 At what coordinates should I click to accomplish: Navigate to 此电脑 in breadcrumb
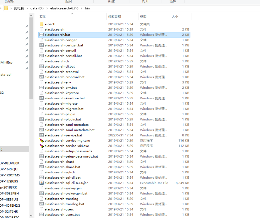tap(19, 8)
